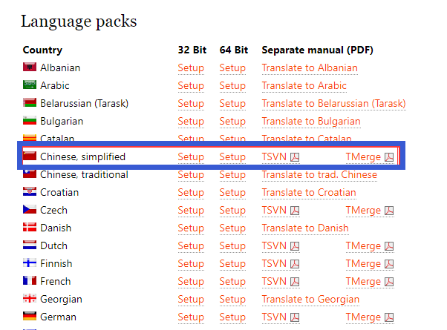Viewport: 447px width, 330px height.
Task: Open Translate to Bulgarian link
Action: [x=311, y=122]
